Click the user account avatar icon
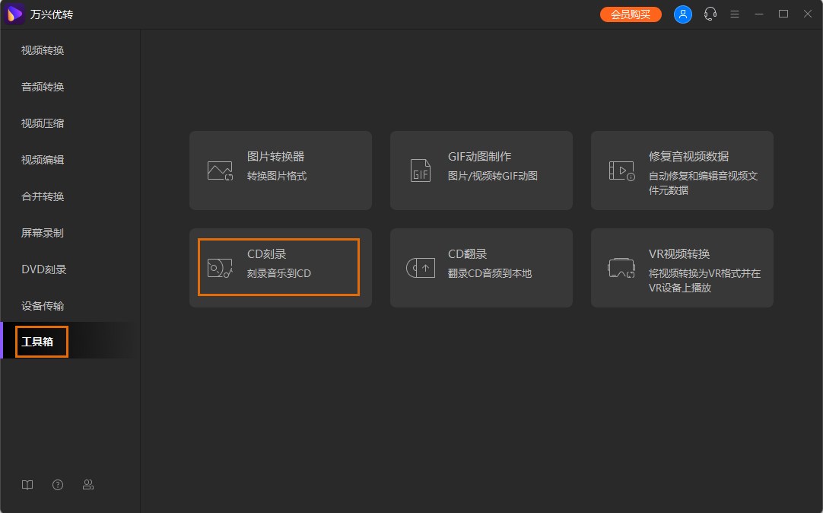Screen dimensions: 823x513 pos(682,14)
